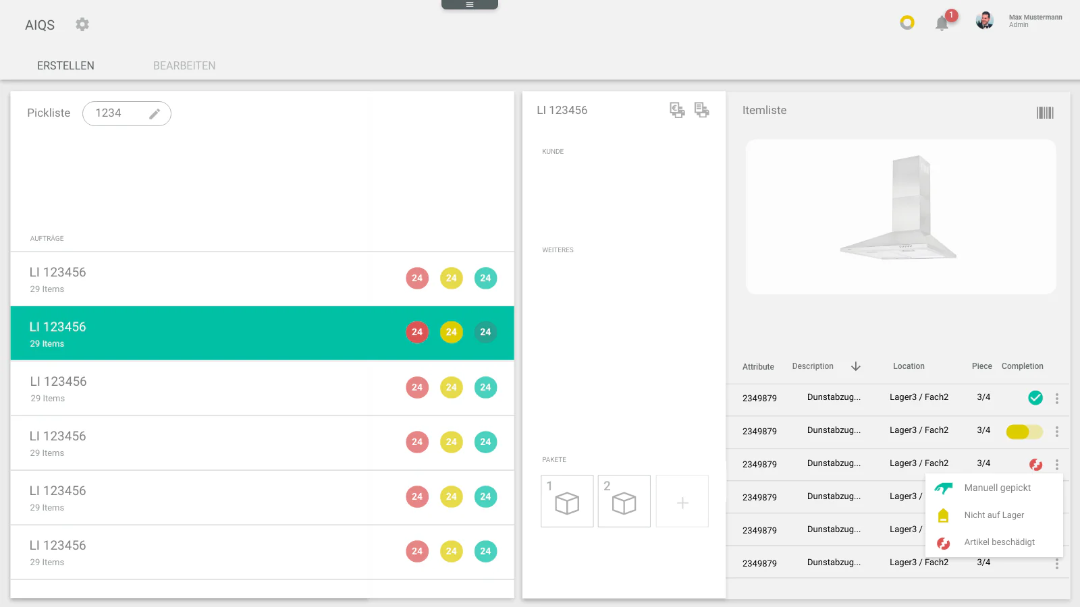Open settings via the gear icon beside AIQS
Viewport: 1080px width, 607px height.
click(x=82, y=24)
